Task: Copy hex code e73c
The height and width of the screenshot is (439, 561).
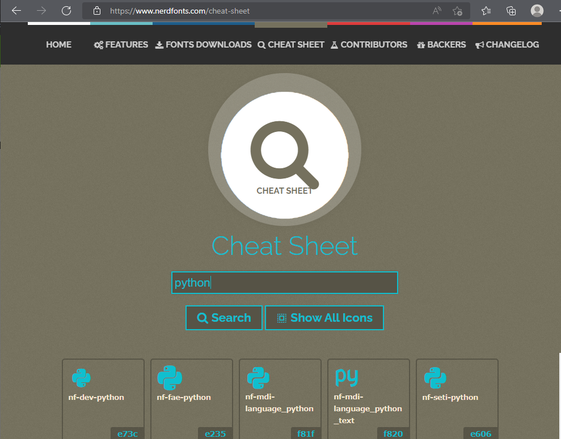Action: [x=128, y=434]
